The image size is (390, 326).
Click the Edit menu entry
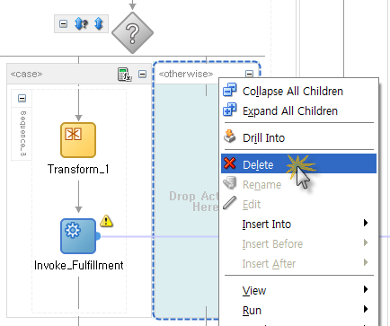point(298,204)
